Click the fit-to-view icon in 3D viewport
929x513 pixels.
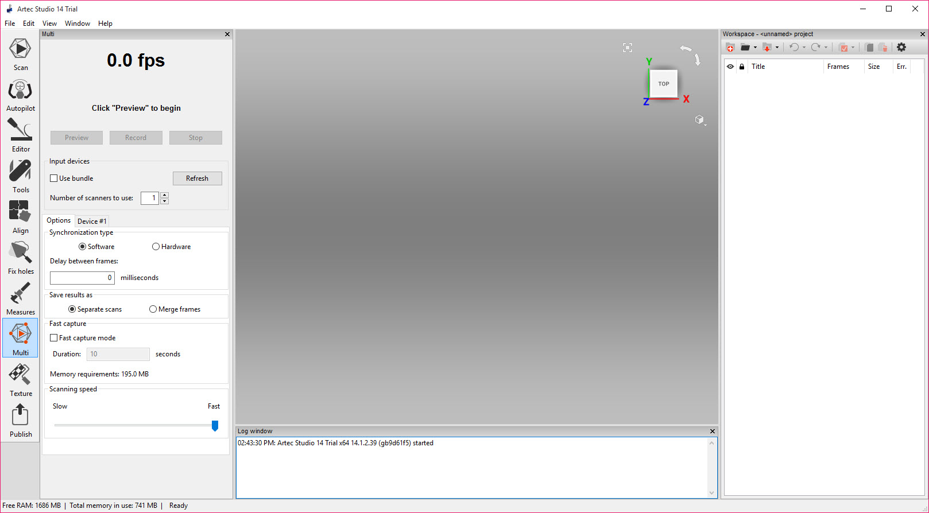pyautogui.click(x=628, y=48)
